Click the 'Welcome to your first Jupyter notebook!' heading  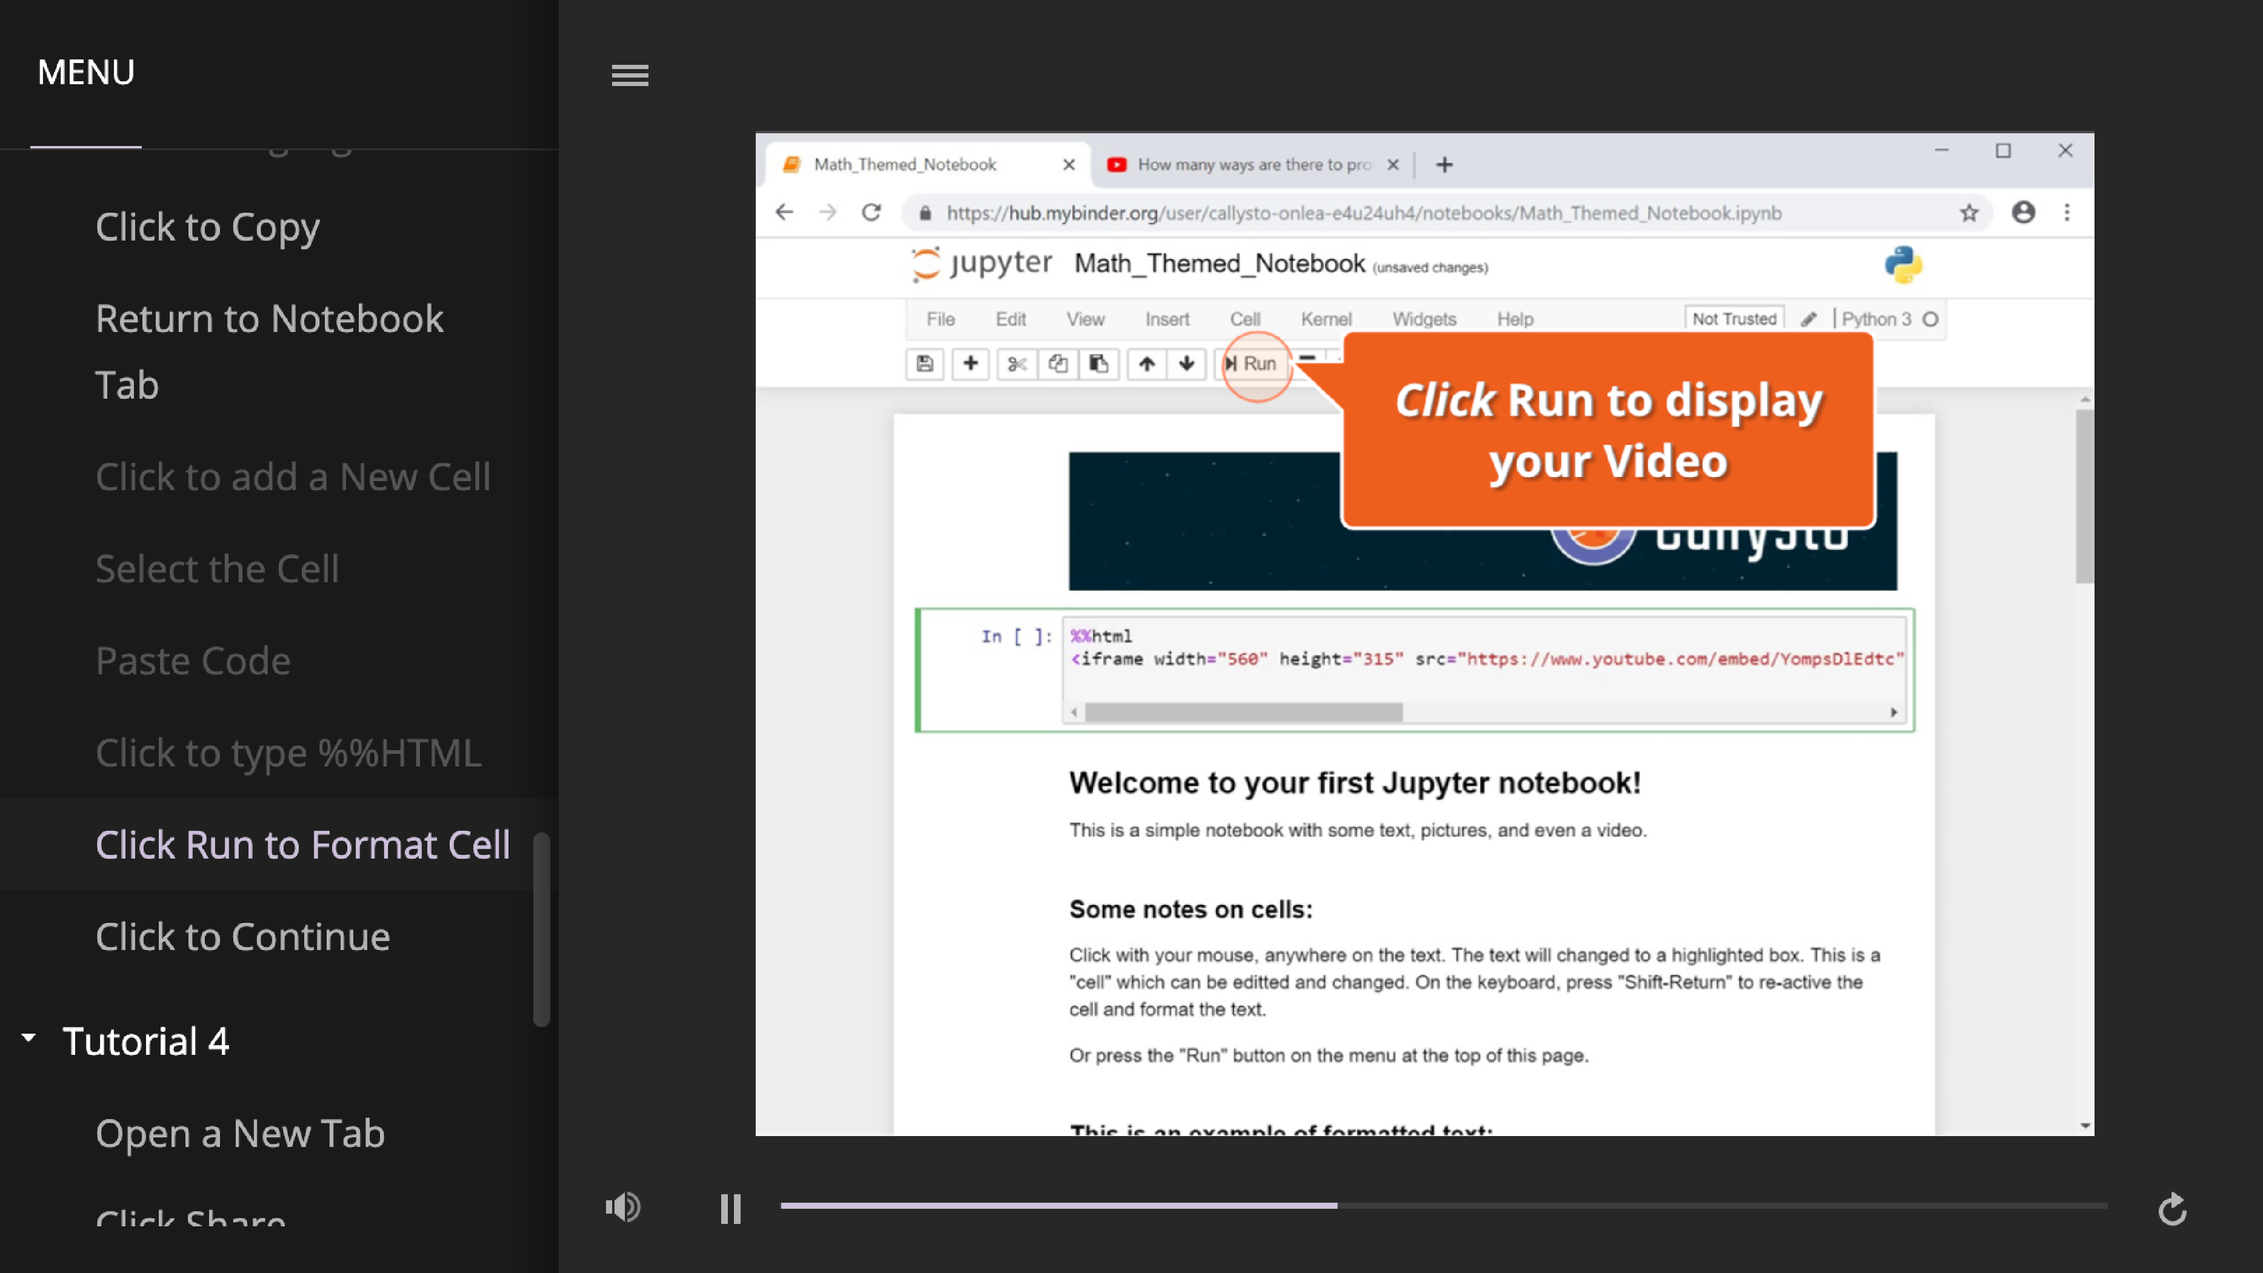coord(1355,782)
